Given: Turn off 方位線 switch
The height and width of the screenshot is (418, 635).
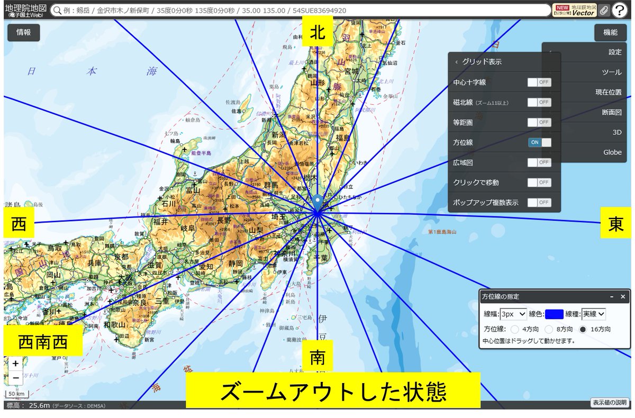Looking at the screenshot, I should (x=539, y=142).
